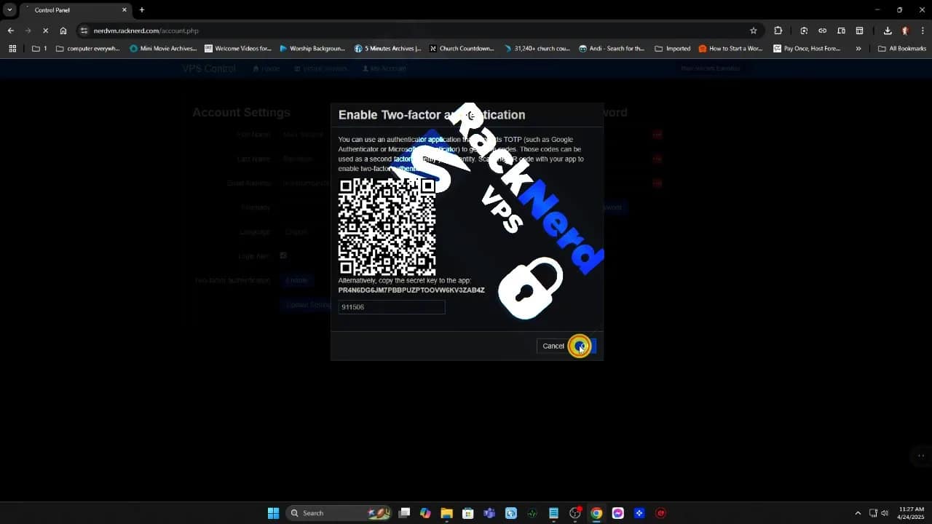Show hidden system tray icons
Screen dimensions: 932x524
857,513
